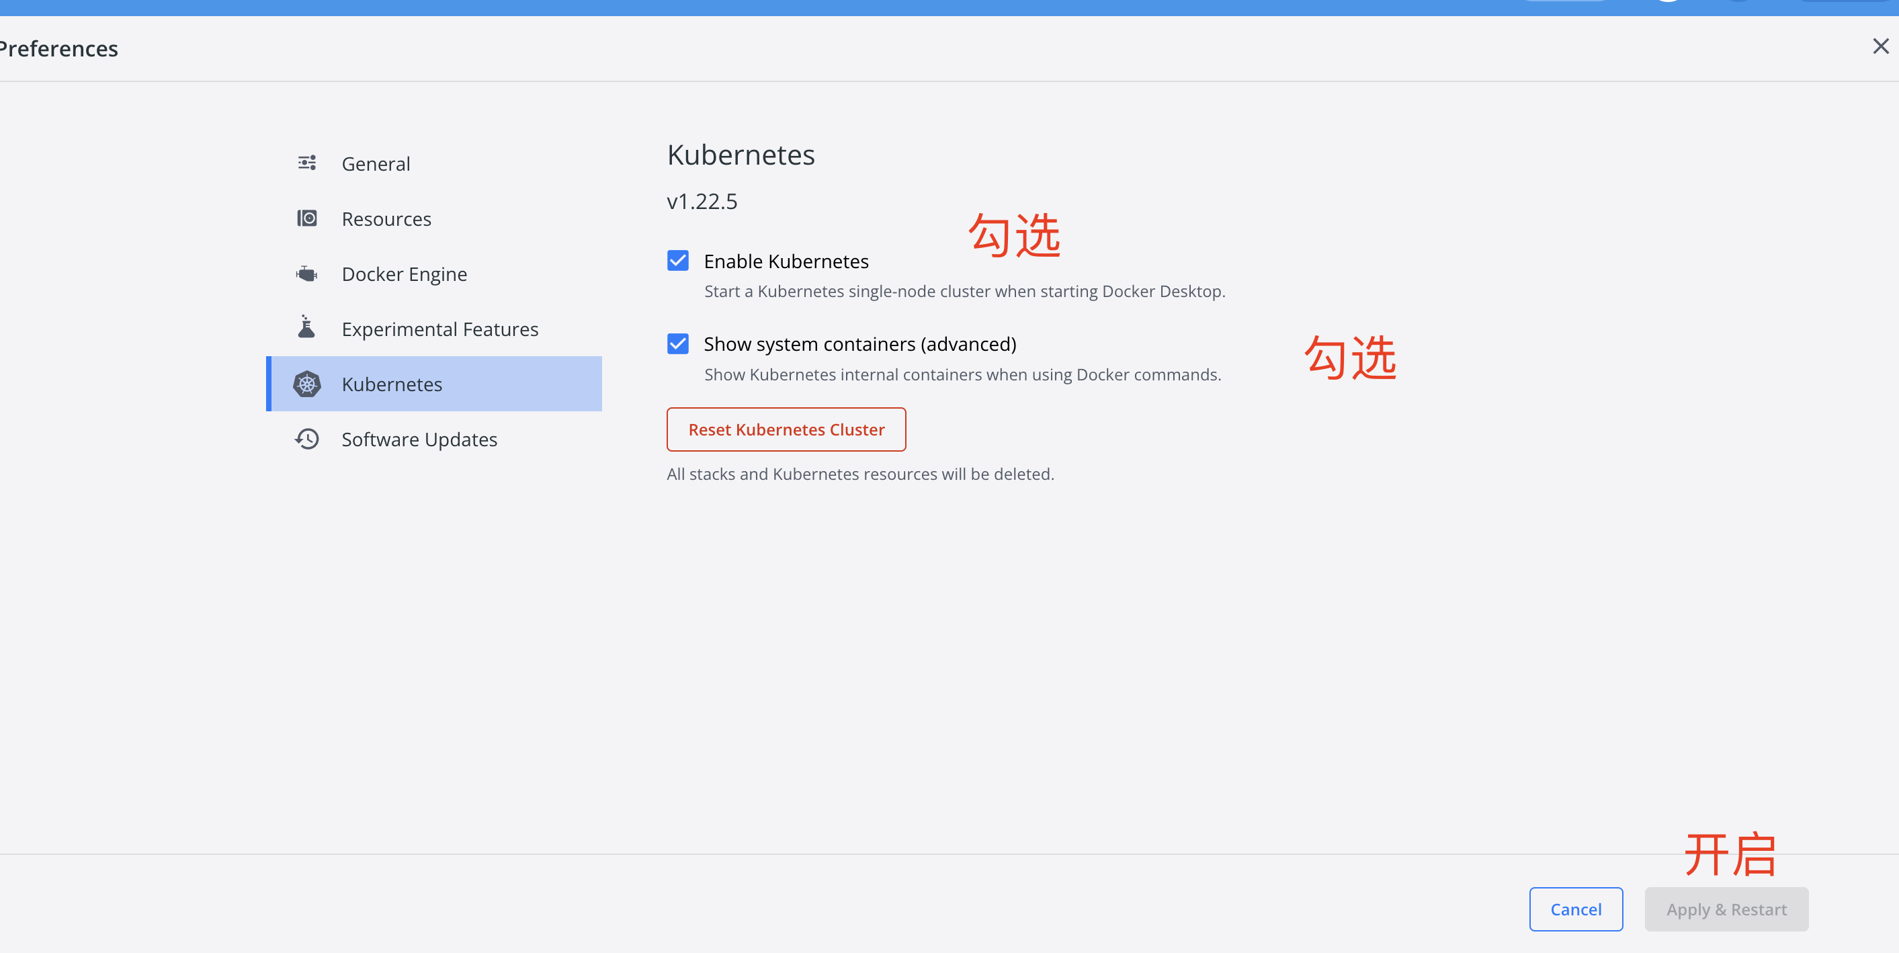Click the Experimental Features flask icon
1899x953 pixels.
pyautogui.click(x=306, y=327)
